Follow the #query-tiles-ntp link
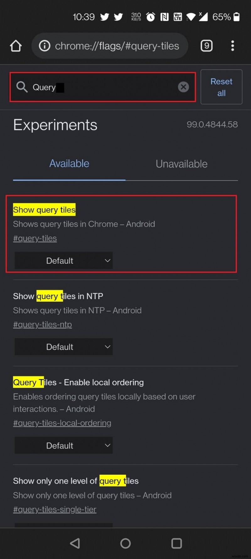The width and height of the screenshot is (251, 559). tap(42, 325)
